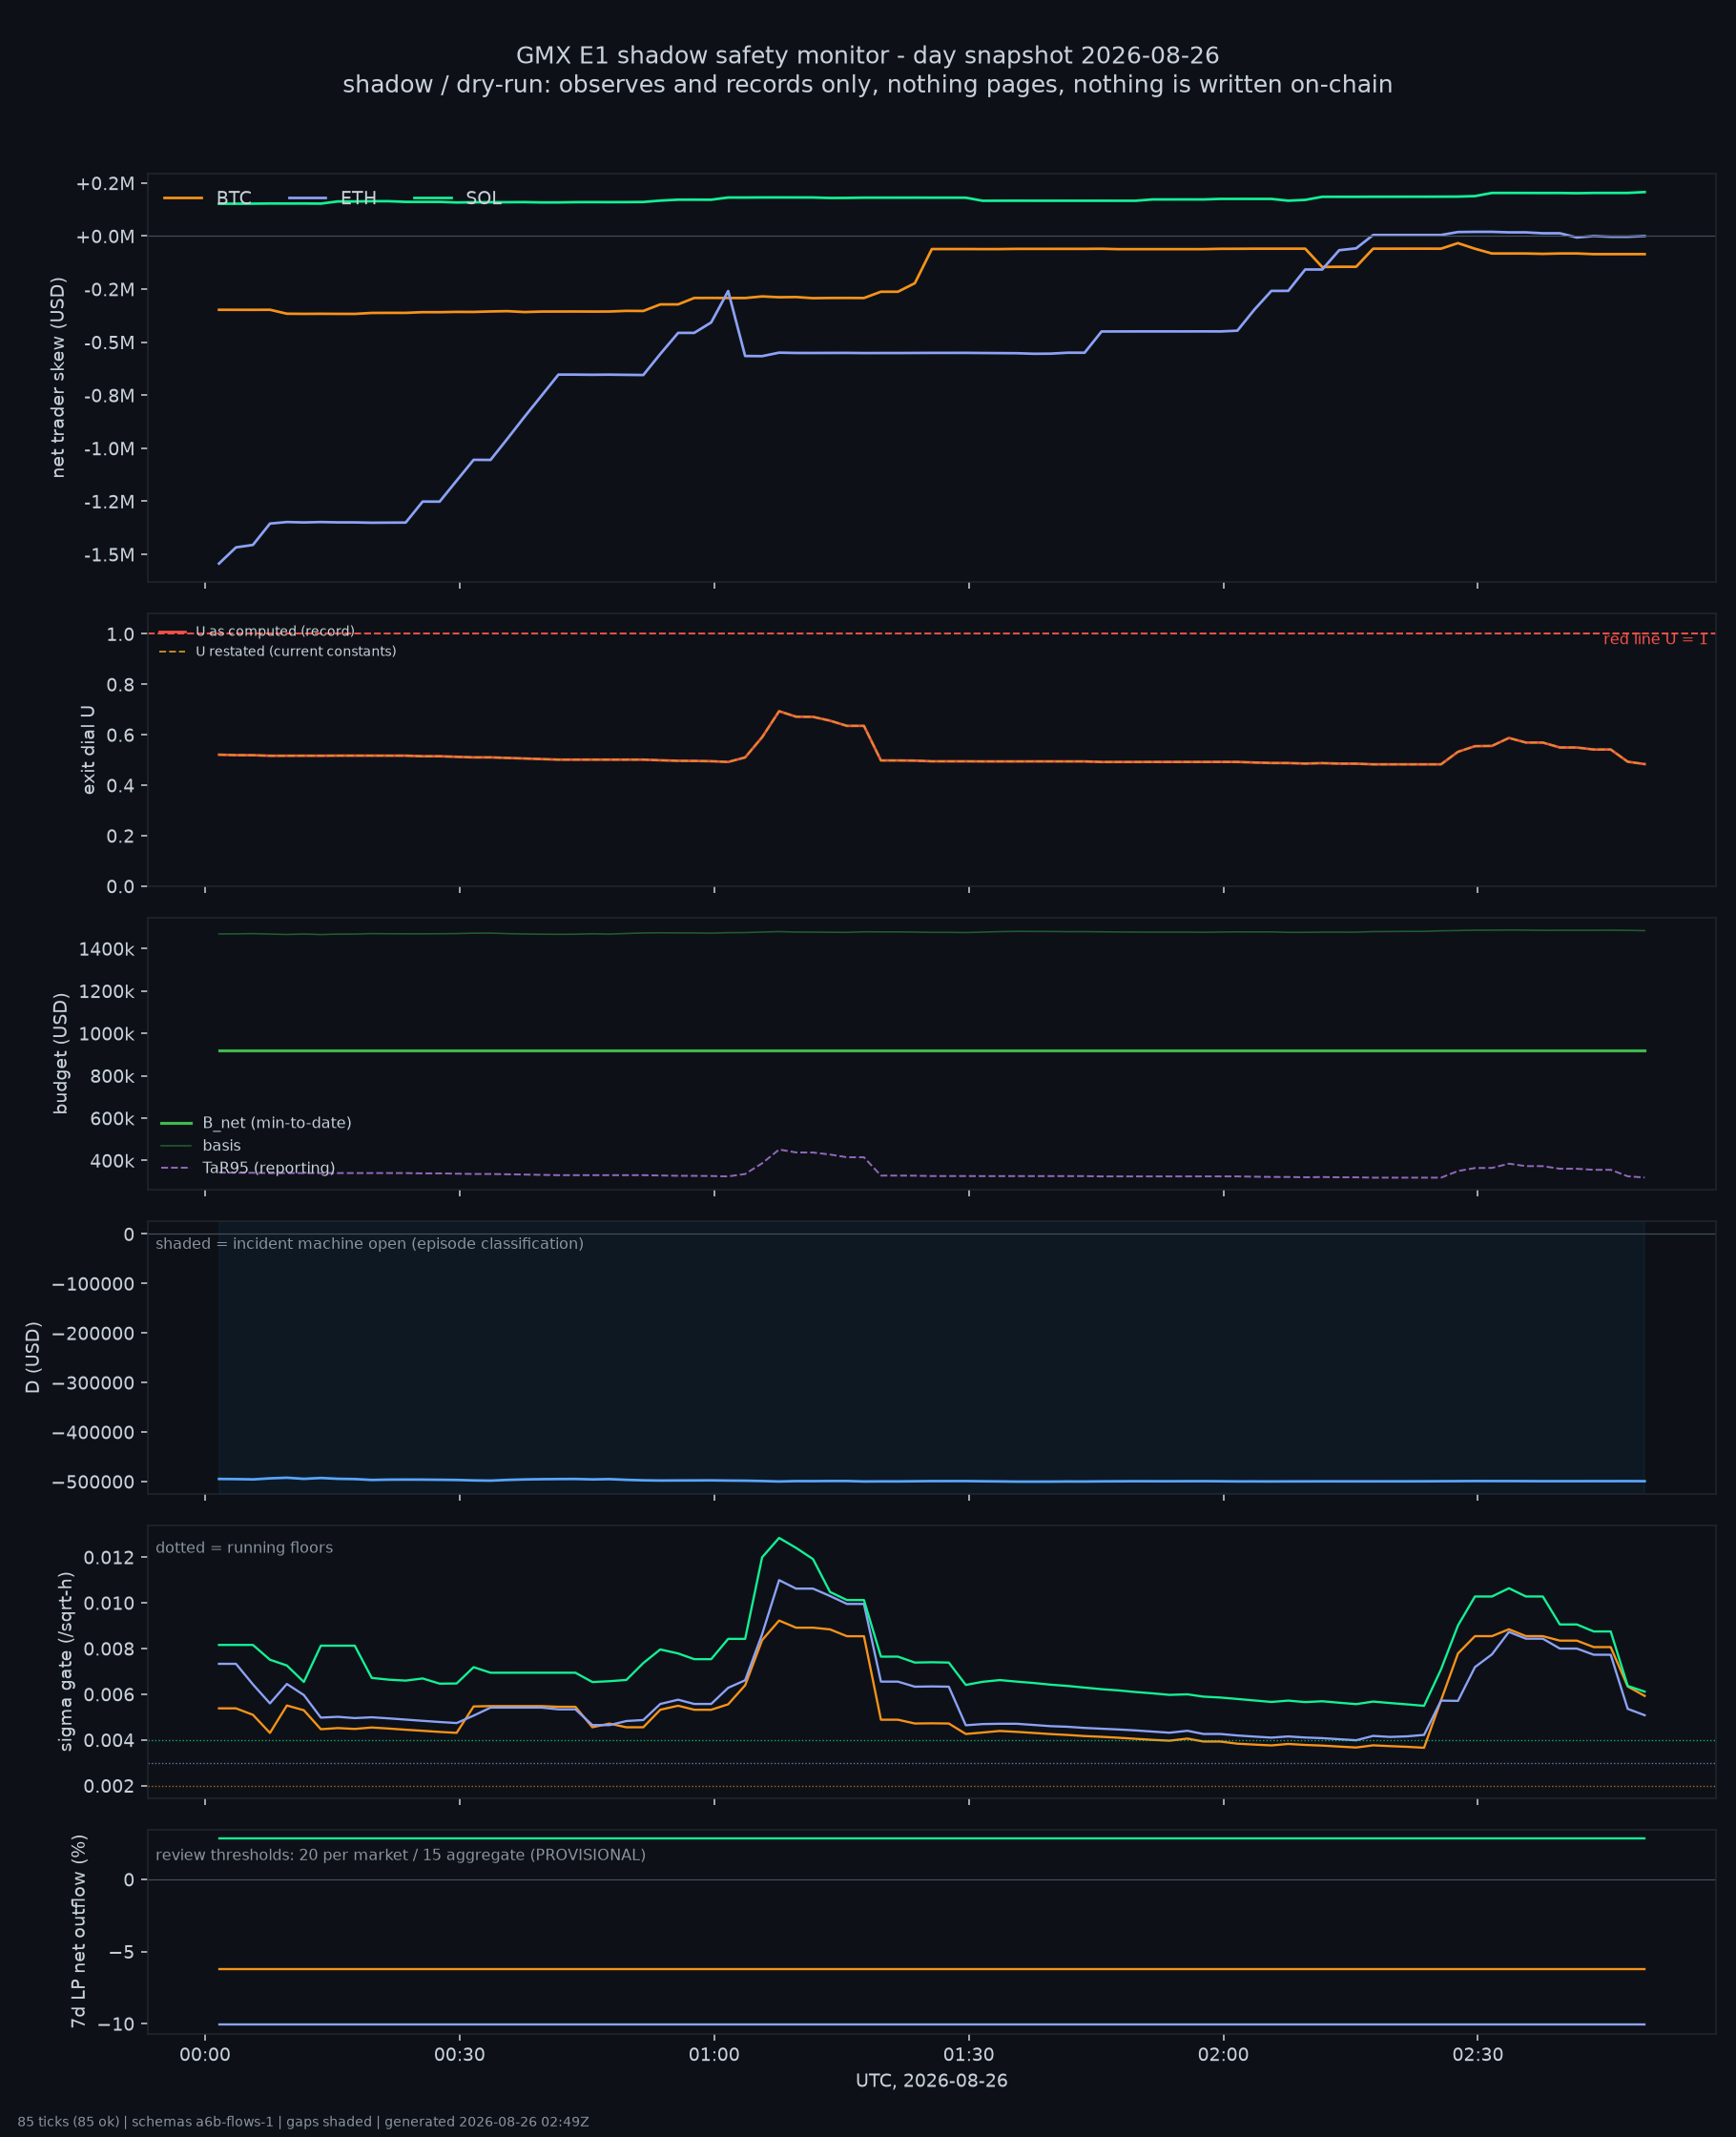Viewport: 1736px width, 2137px height.
Task: Click the '400k' budget tick label
Action: 112,1162
